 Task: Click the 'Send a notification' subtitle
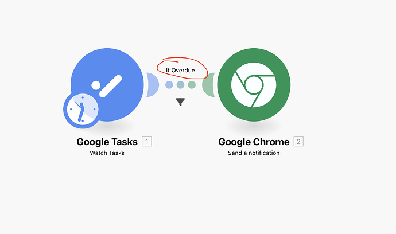[254, 153]
